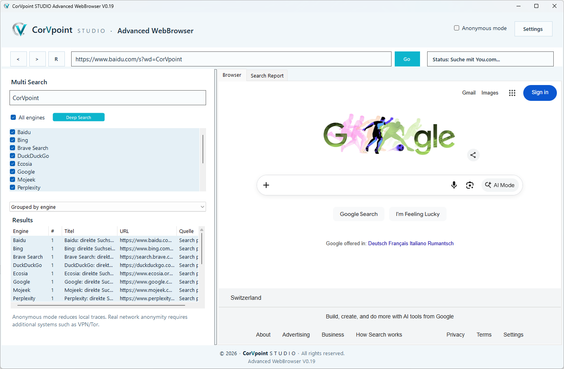
Task: Click the https://www.ecosia.or... URL cell
Action: point(146,273)
